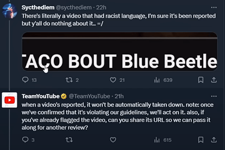Like Sycthediem's tweet
Viewport: 225px width, 150px height.
[x=113, y=80]
